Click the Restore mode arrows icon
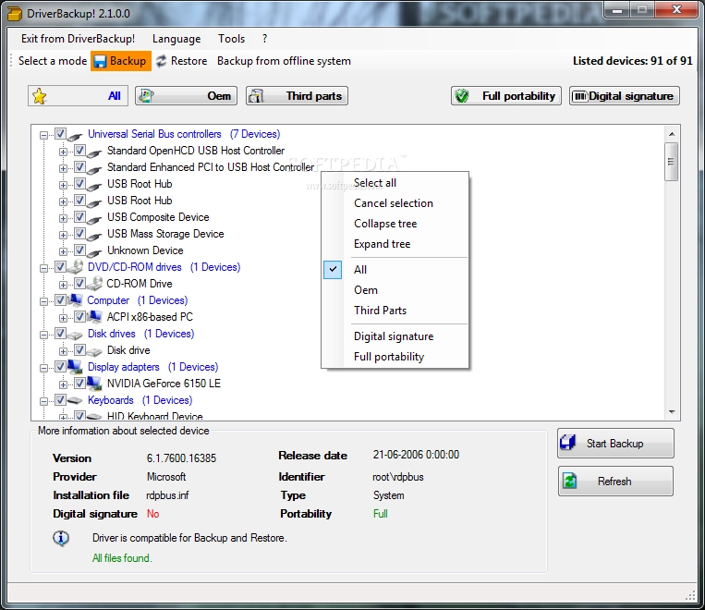The width and height of the screenshot is (705, 610). (161, 61)
